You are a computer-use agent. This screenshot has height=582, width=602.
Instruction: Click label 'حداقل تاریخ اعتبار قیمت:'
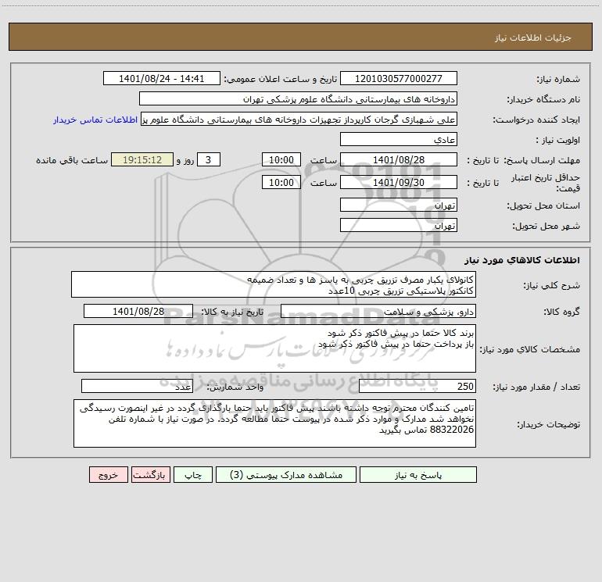click(x=546, y=183)
